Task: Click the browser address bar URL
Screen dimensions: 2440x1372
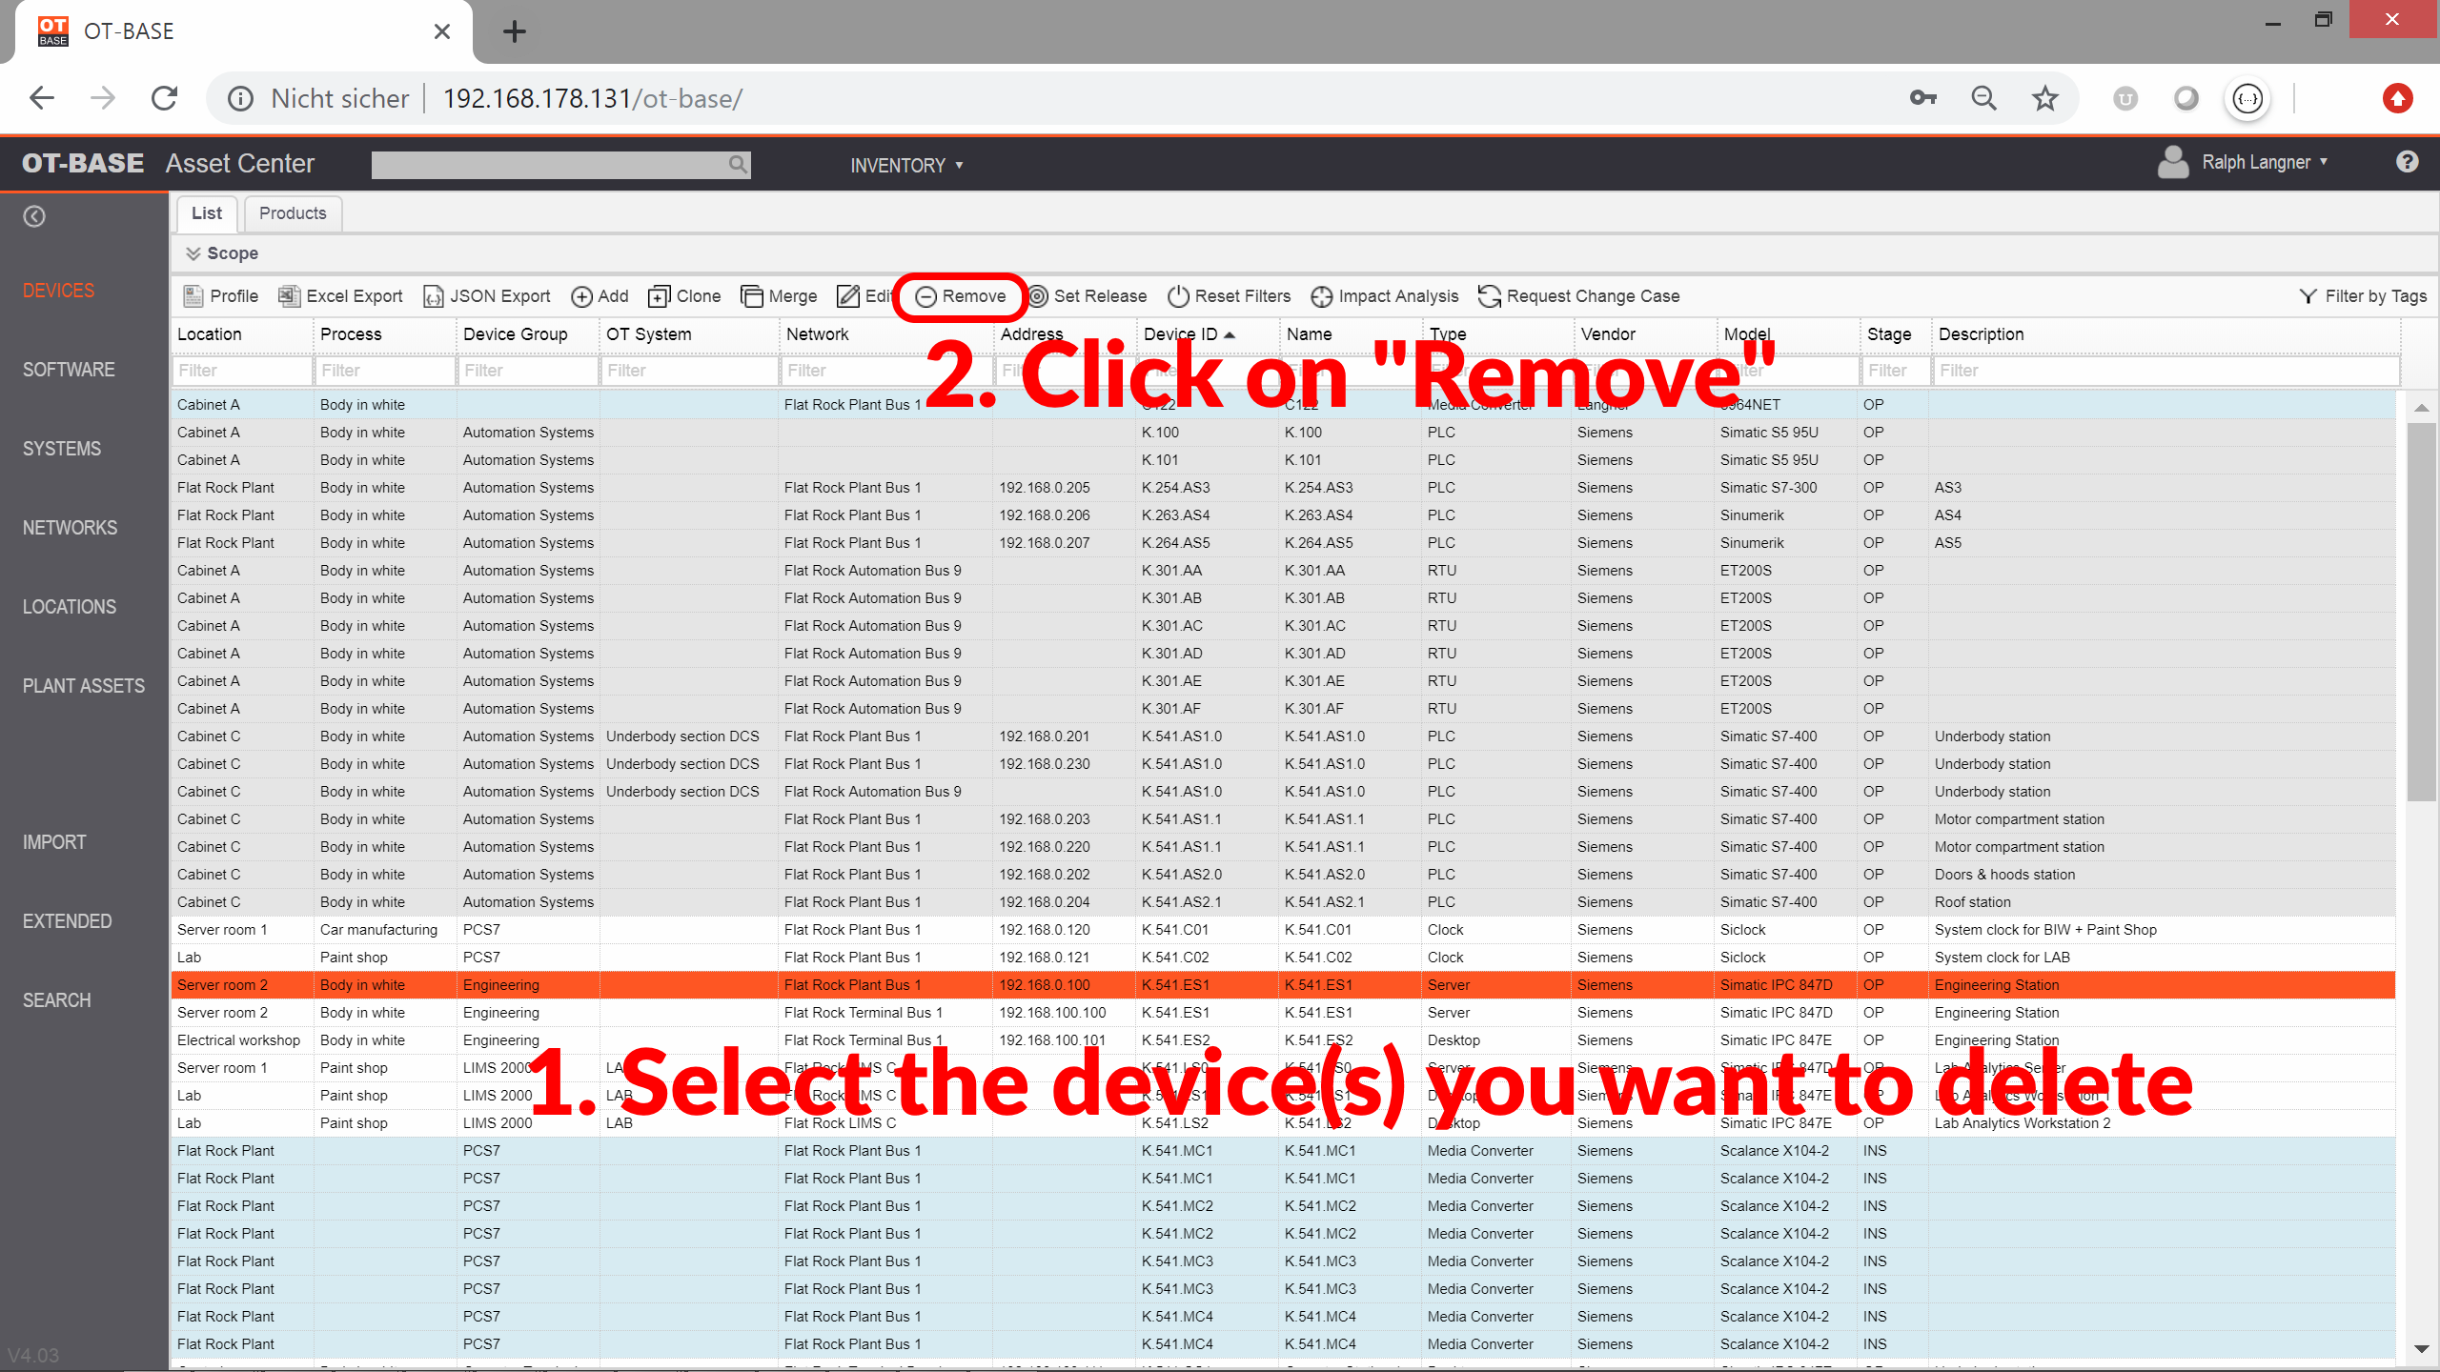Action: tap(592, 98)
